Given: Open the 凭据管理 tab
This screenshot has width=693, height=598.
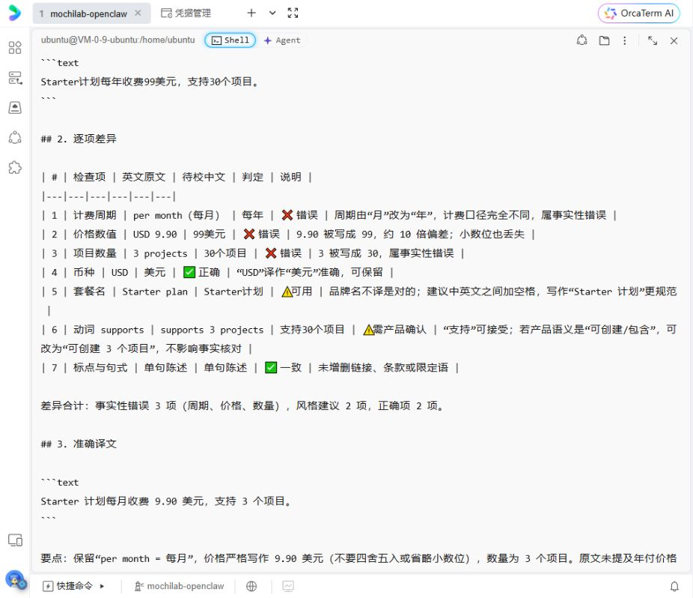Looking at the screenshot, I should point(186,13).
